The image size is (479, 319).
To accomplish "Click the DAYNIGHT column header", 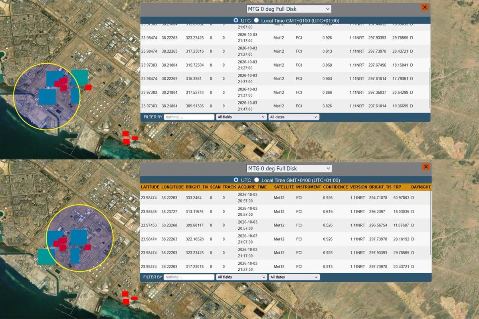I will [421, 187].
